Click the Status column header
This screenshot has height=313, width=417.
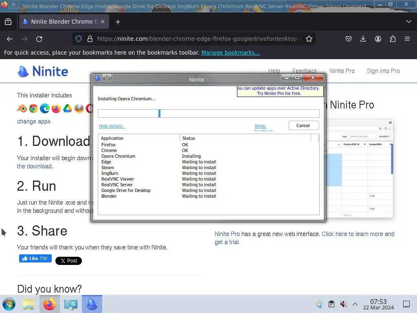point(246,138)
